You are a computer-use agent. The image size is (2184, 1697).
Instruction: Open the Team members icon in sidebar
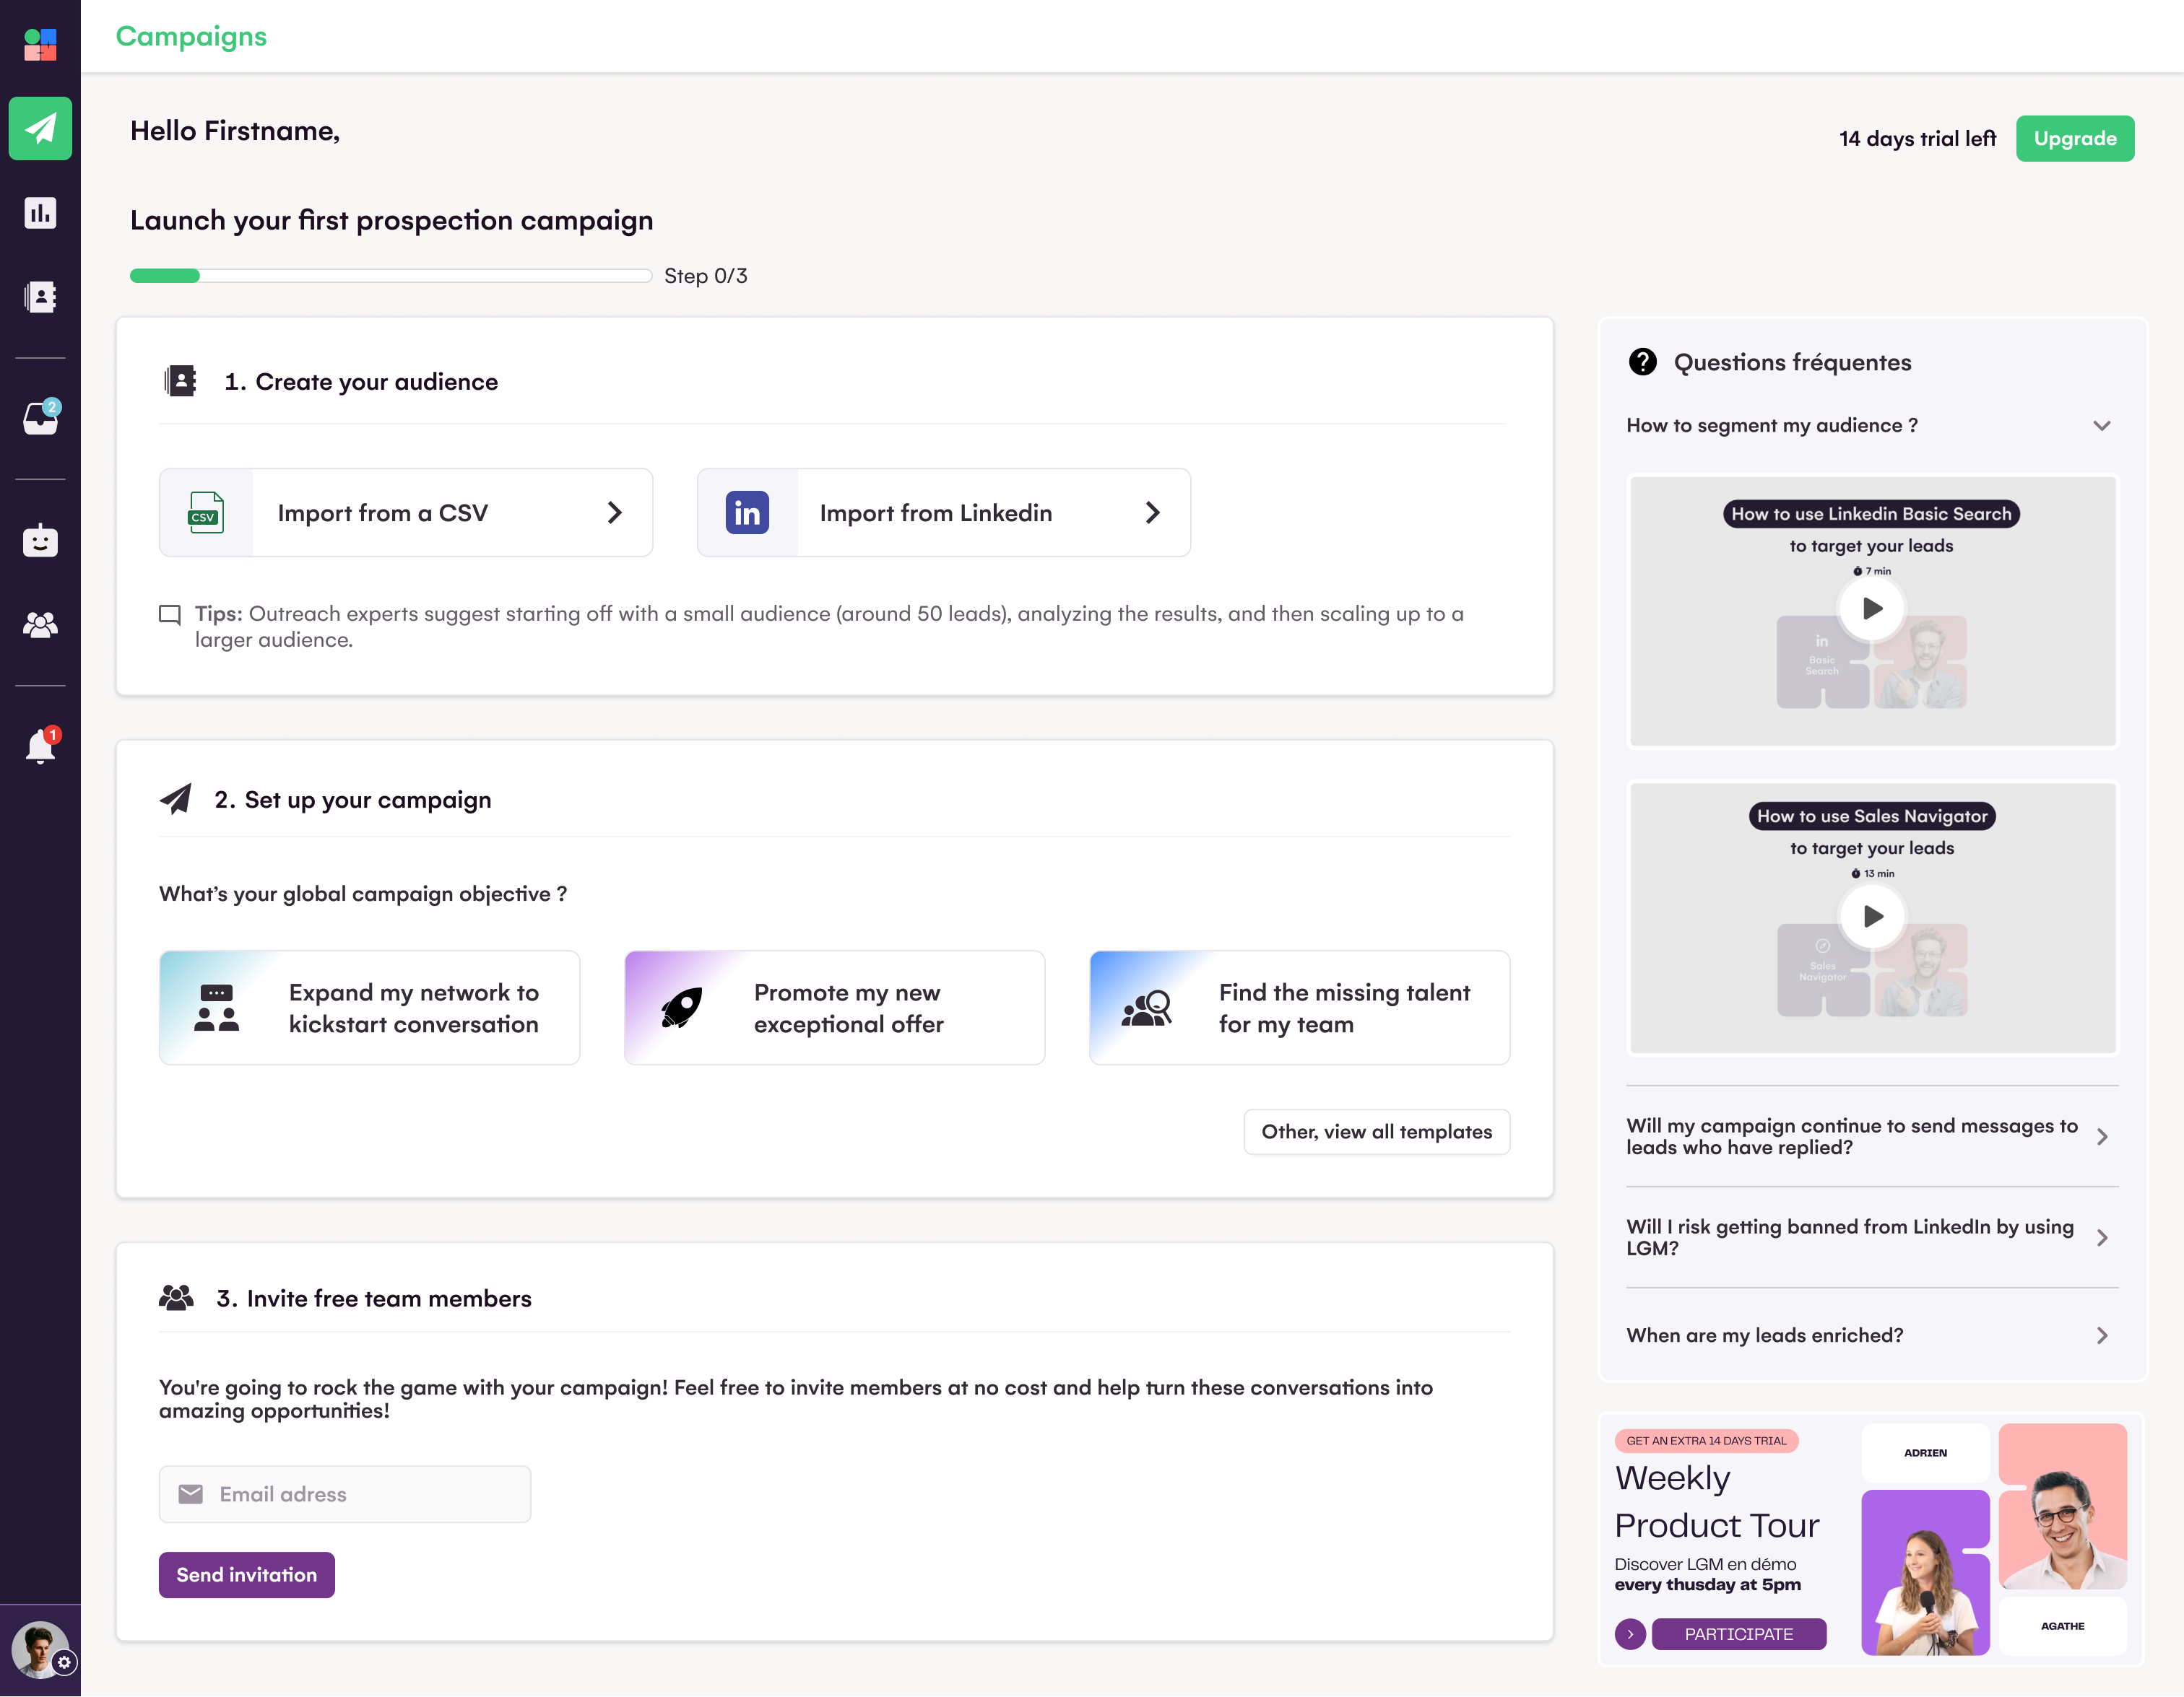(40, 624)
